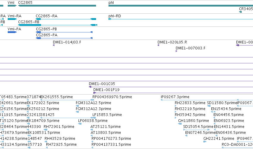Select the FGM312A12.5prime EST label
The height and width of the screenshot is (149, 253).
[x=93, y=103]
